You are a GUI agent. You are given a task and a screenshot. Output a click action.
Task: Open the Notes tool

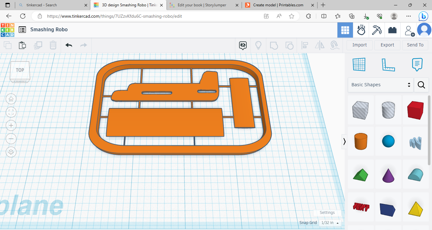417,64
